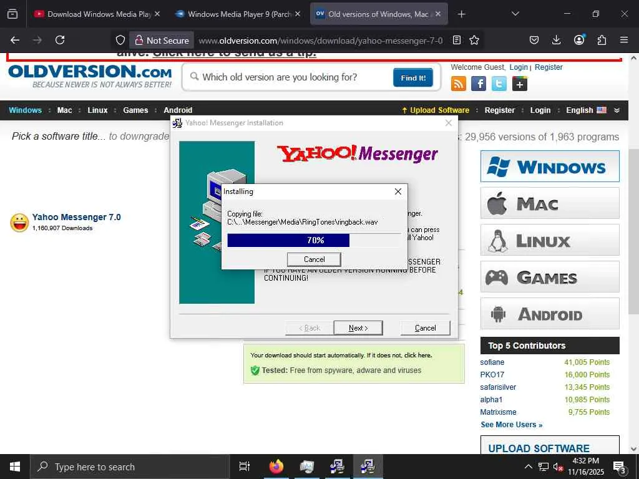
Task: Open muted volume icon in tray
Action: click(x=558, y=467)
